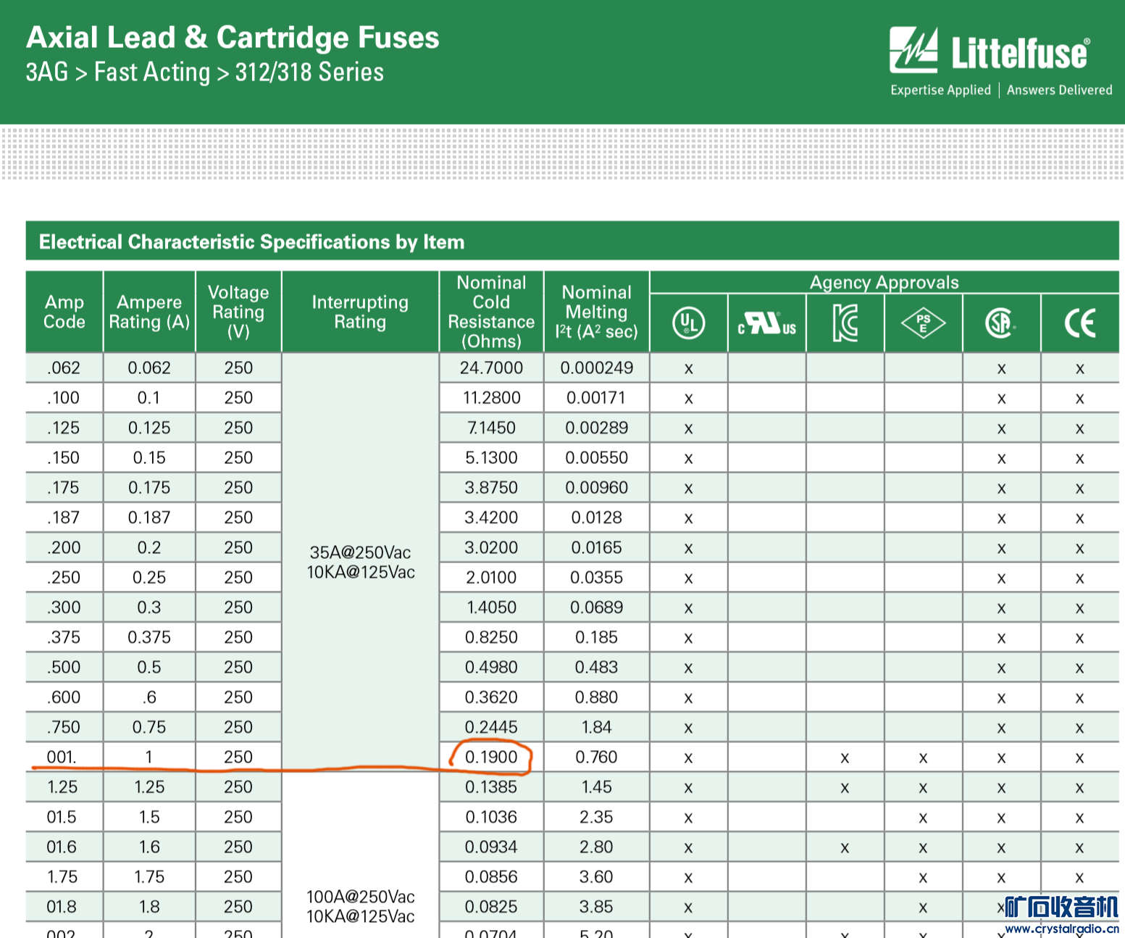Select the Nominal Cold Resistance column header
This screenshot has width=1125, height=938.
491,312
